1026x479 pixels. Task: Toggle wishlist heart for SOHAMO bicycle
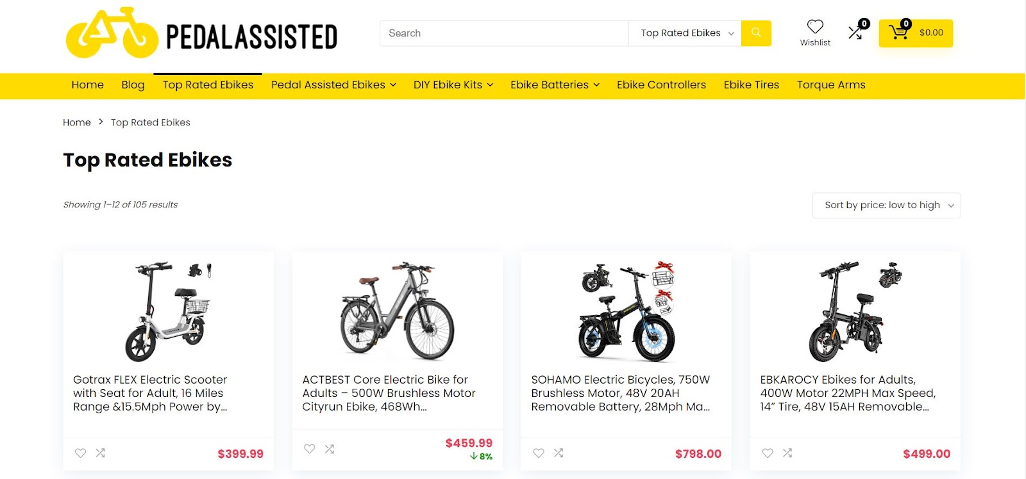tap(539, 453)
